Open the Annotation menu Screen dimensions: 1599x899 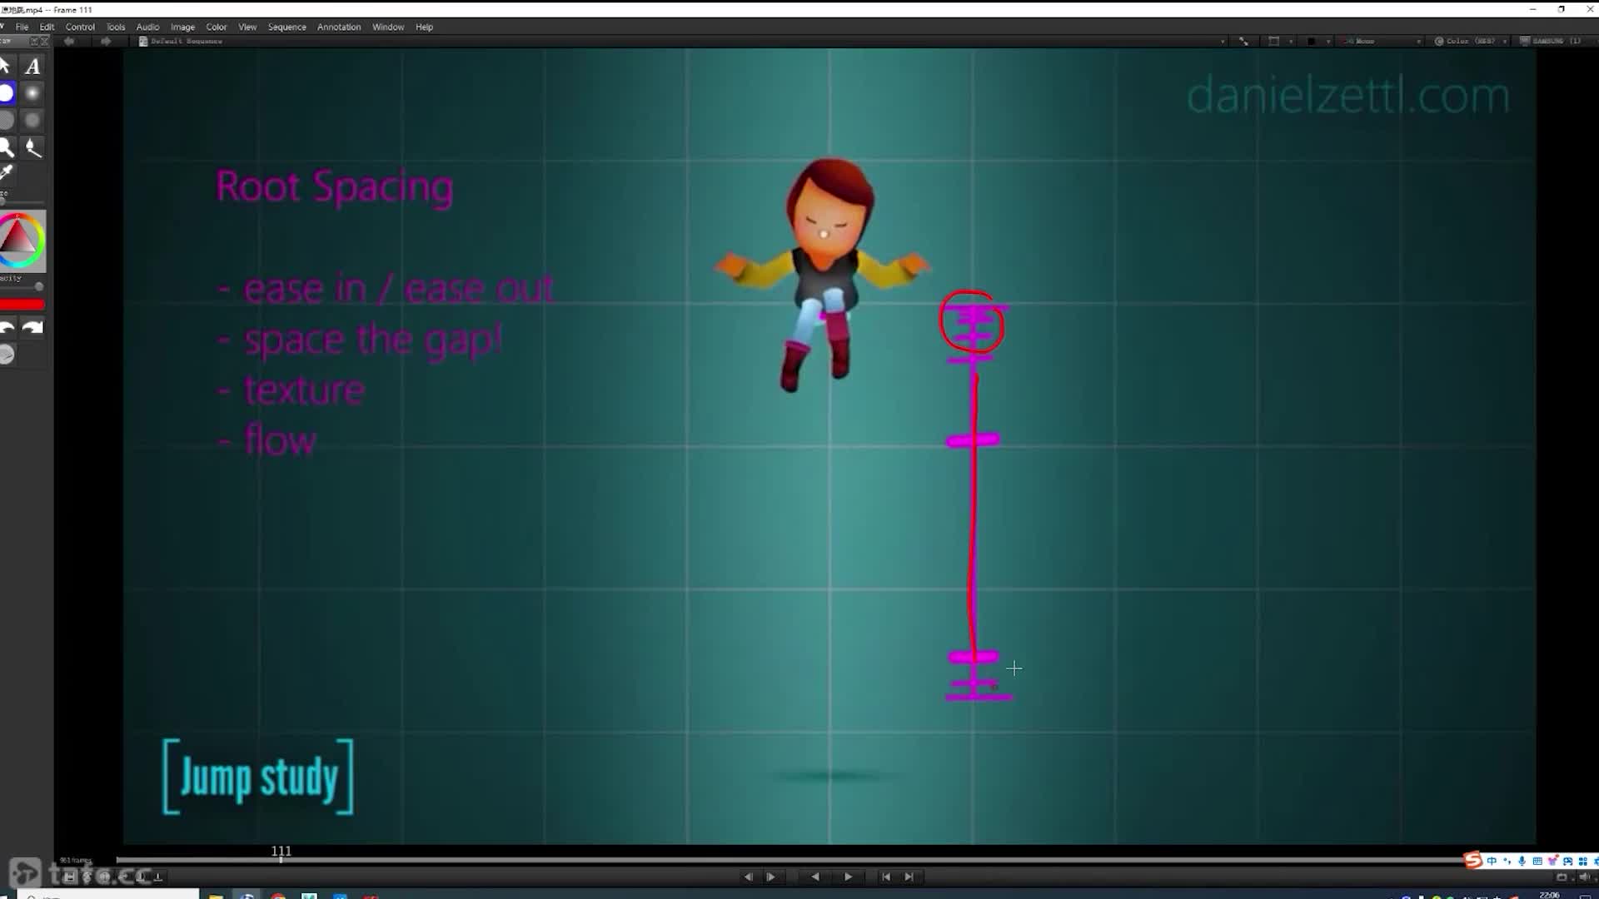point(339,27)
